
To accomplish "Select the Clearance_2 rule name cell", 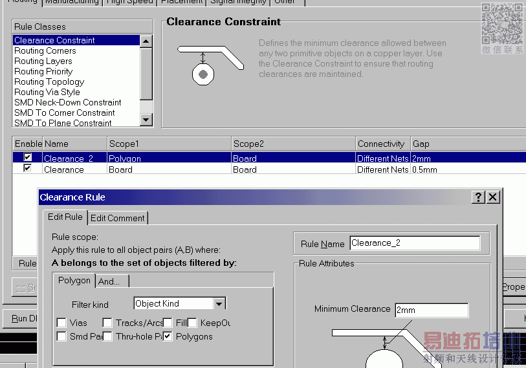I will click(x=75, y=158).
